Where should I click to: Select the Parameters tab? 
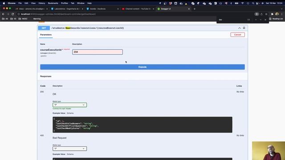click(x=46, y=35)
